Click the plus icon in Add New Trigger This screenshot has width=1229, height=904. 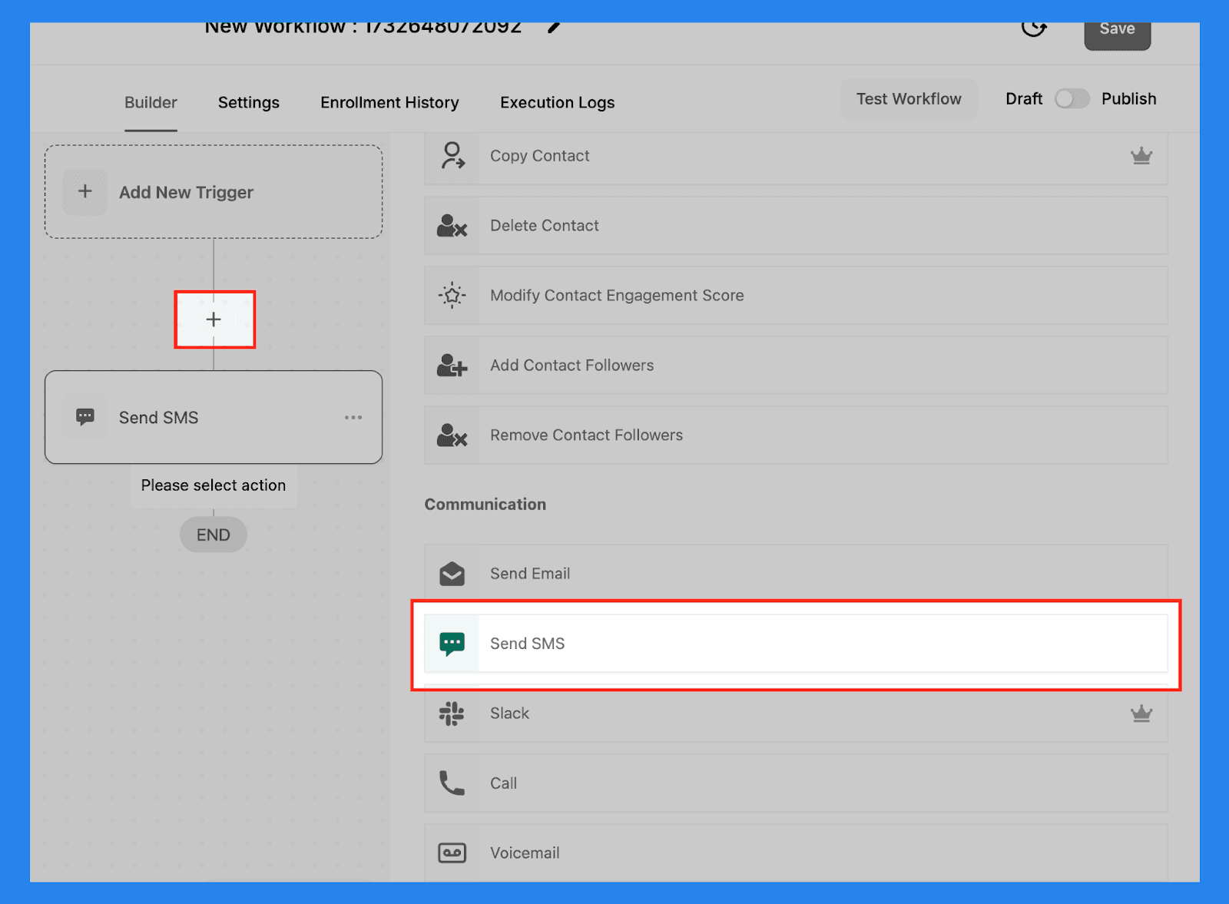[85, 192]
